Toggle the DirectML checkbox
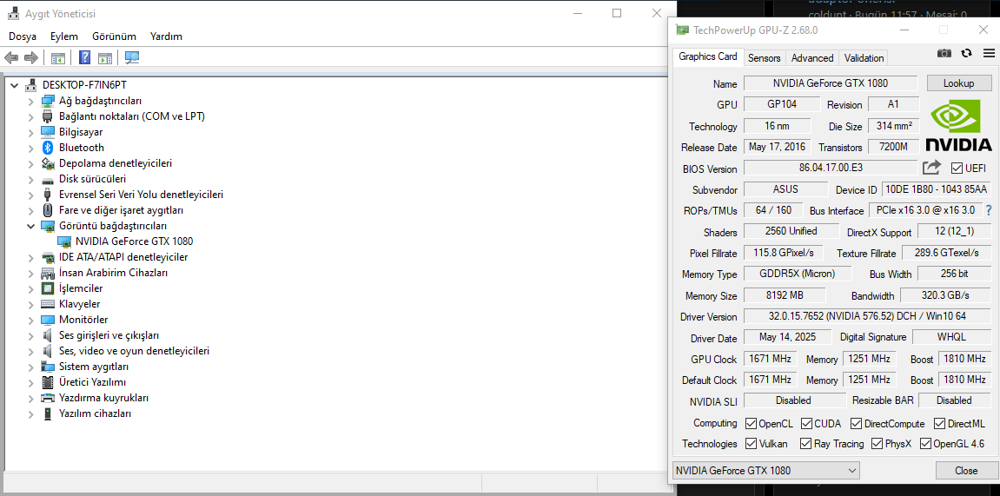The height and width of the screenshot is (496, 1000). tap(939, 423)
